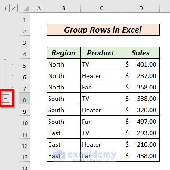The image size is (170, 170).
Task: Click the 'Group Rows in Excel' title cell
Action: point(103,30)
